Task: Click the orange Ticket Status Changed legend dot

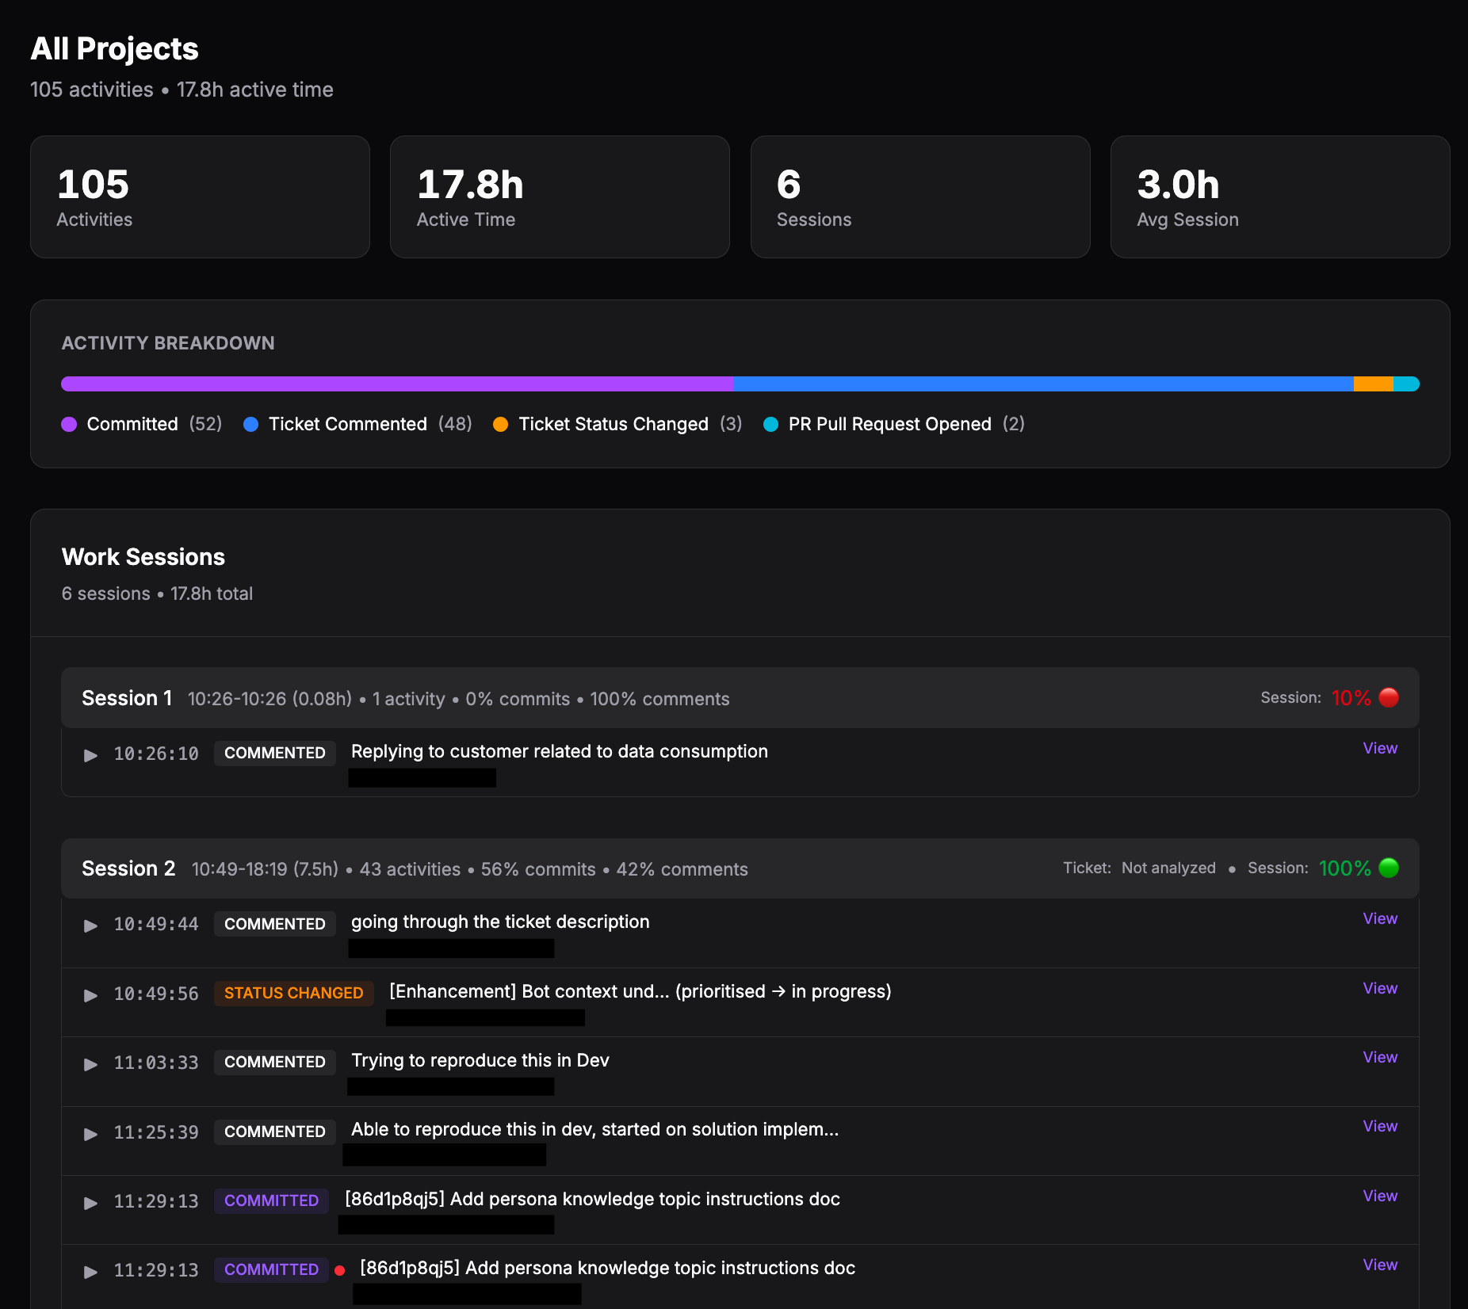Action: (500, 424)
